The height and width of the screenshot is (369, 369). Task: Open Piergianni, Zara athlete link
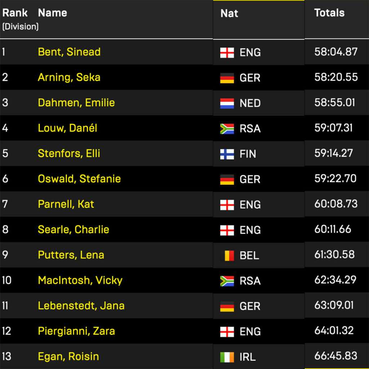[76, 331]
